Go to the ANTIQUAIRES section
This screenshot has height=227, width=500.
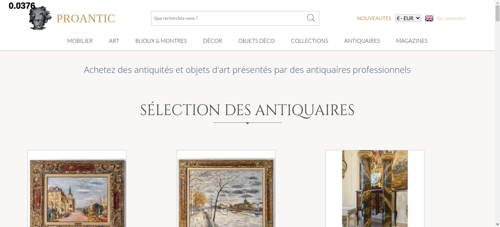[362, 41]
